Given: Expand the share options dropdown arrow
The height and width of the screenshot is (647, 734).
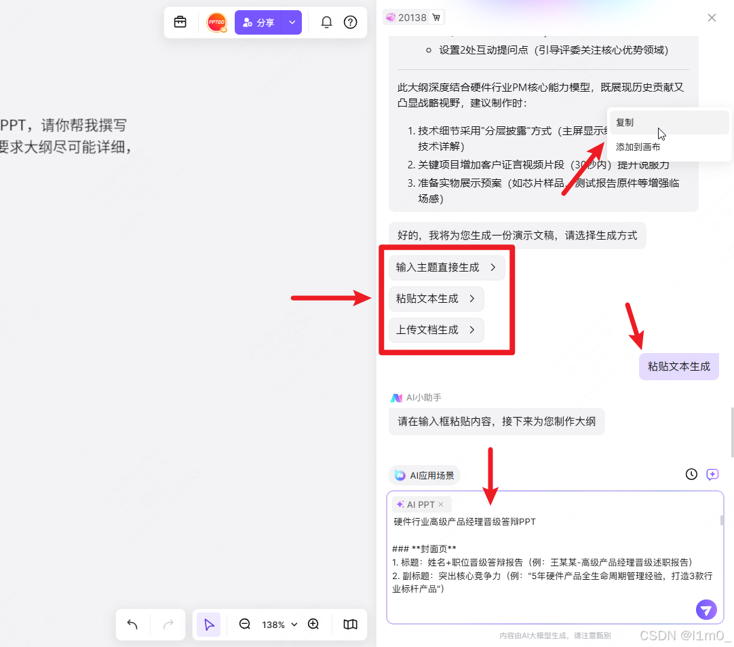Looking at the screenshot, I should pyautogui.click(x=292, y=22).
